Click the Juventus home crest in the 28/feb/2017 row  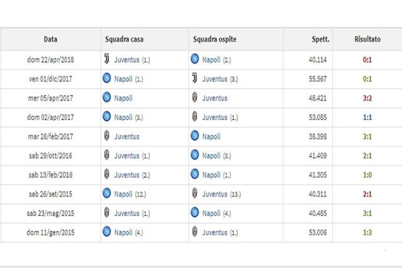coord(106,136)
